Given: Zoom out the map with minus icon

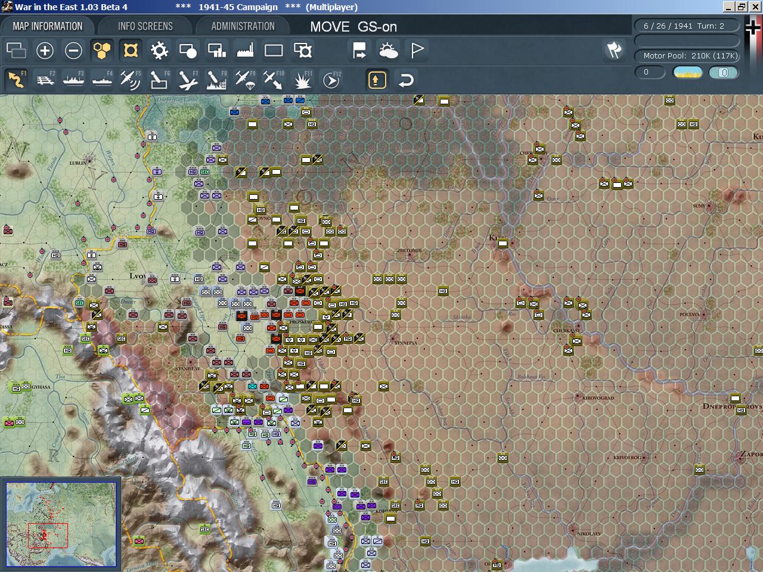Looking at the screenshot, I should coord(73,51).
